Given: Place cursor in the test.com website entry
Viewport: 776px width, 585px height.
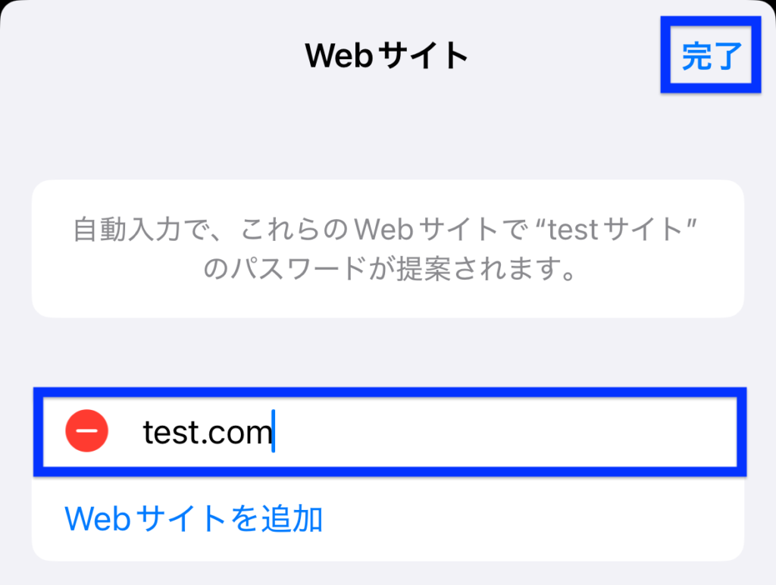Looking at the screenshot, I should coord(390,432).
